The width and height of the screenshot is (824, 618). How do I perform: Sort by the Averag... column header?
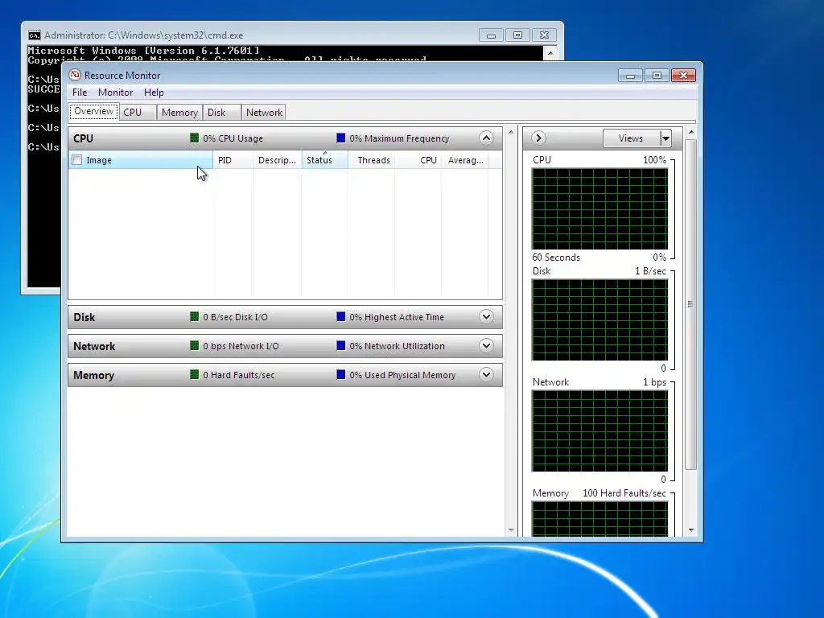[x=465, y=160]
